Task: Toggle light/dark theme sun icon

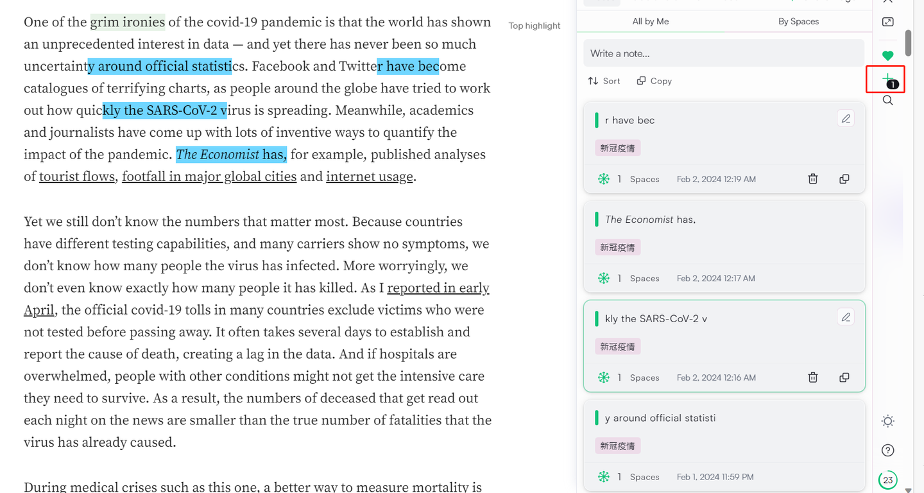Action: pyautogui.click(x=887, y=421)
